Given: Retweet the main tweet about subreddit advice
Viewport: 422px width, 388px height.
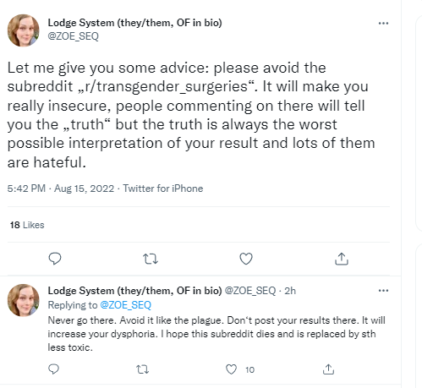Looking at the screenshot, I should 151,259.
